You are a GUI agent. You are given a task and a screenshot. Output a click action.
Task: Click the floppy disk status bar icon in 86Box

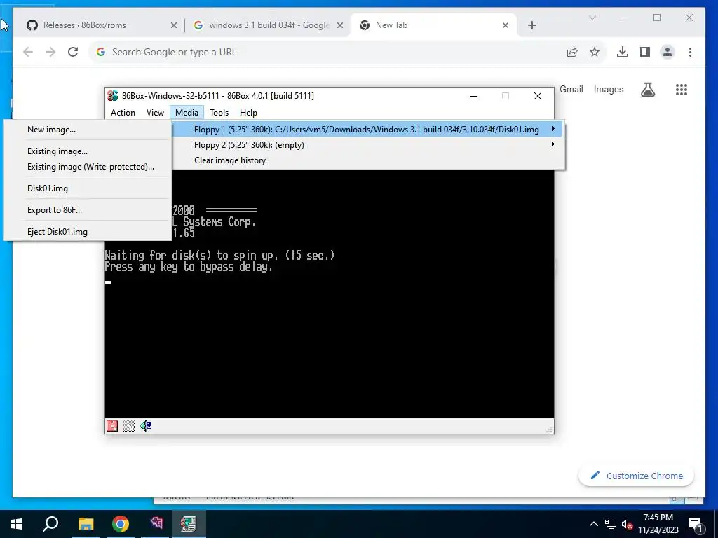point(111,426)
